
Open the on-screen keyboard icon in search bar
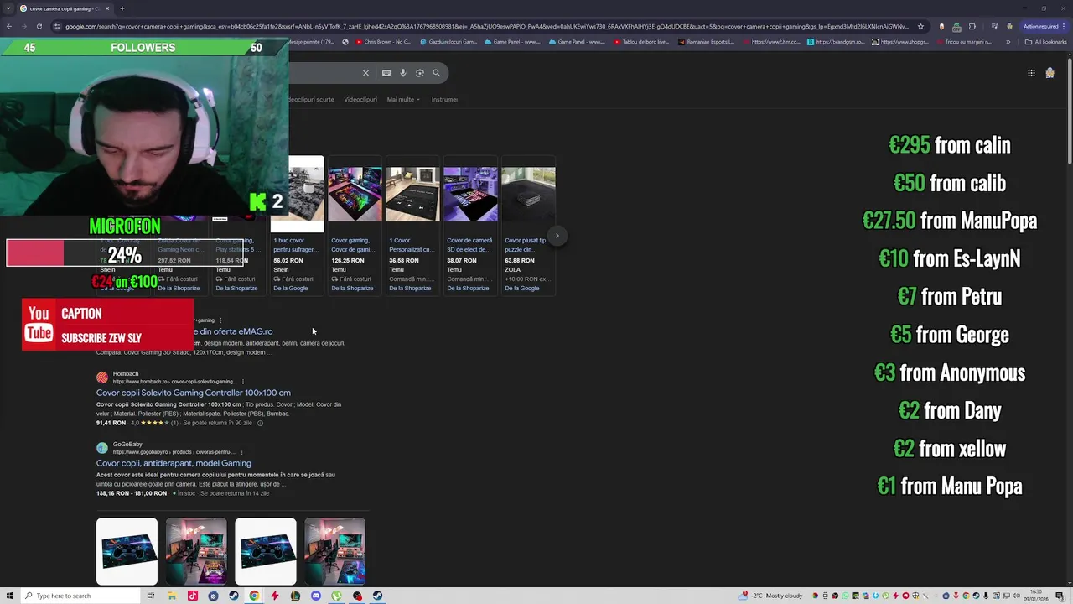(386, 73)
